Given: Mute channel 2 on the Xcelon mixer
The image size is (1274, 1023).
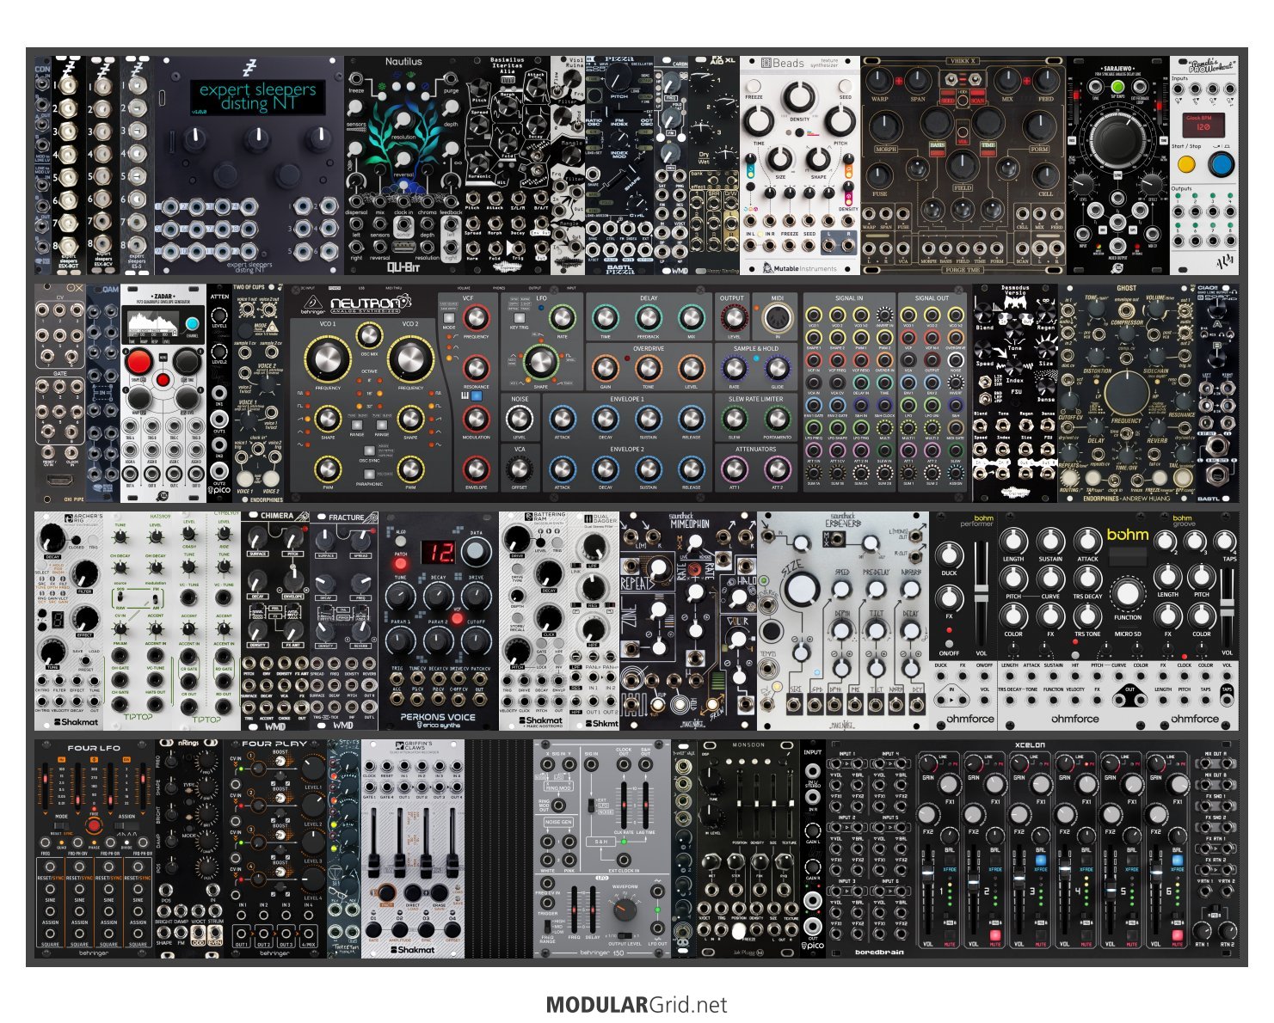Looking at the screenshot, I should click(995, 934).
